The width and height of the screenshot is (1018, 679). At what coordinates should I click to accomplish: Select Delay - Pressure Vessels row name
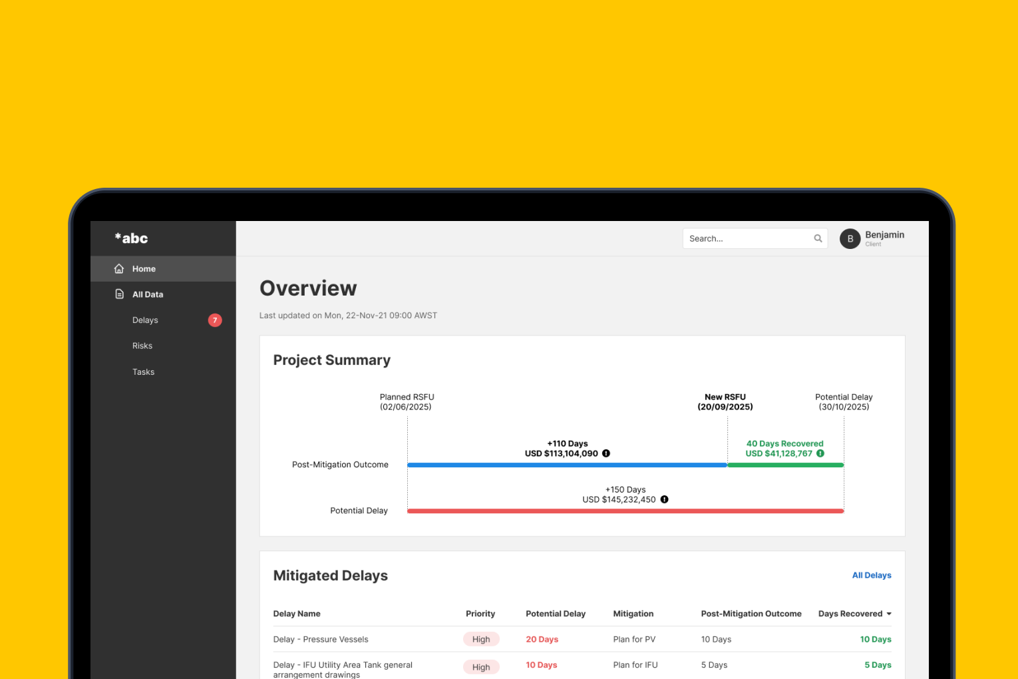pyautogui.click(x=321, y=639)
